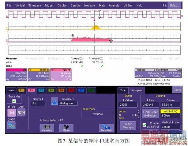This screenshot has width=188, height=146.
Task: Click the trigger position marker below C2 trace
Action: coord(94,20)
